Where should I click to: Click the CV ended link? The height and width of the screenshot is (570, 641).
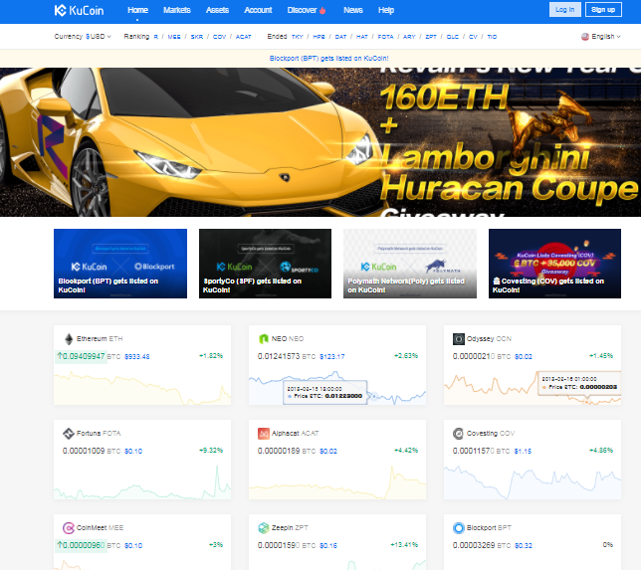click(473, 37)
